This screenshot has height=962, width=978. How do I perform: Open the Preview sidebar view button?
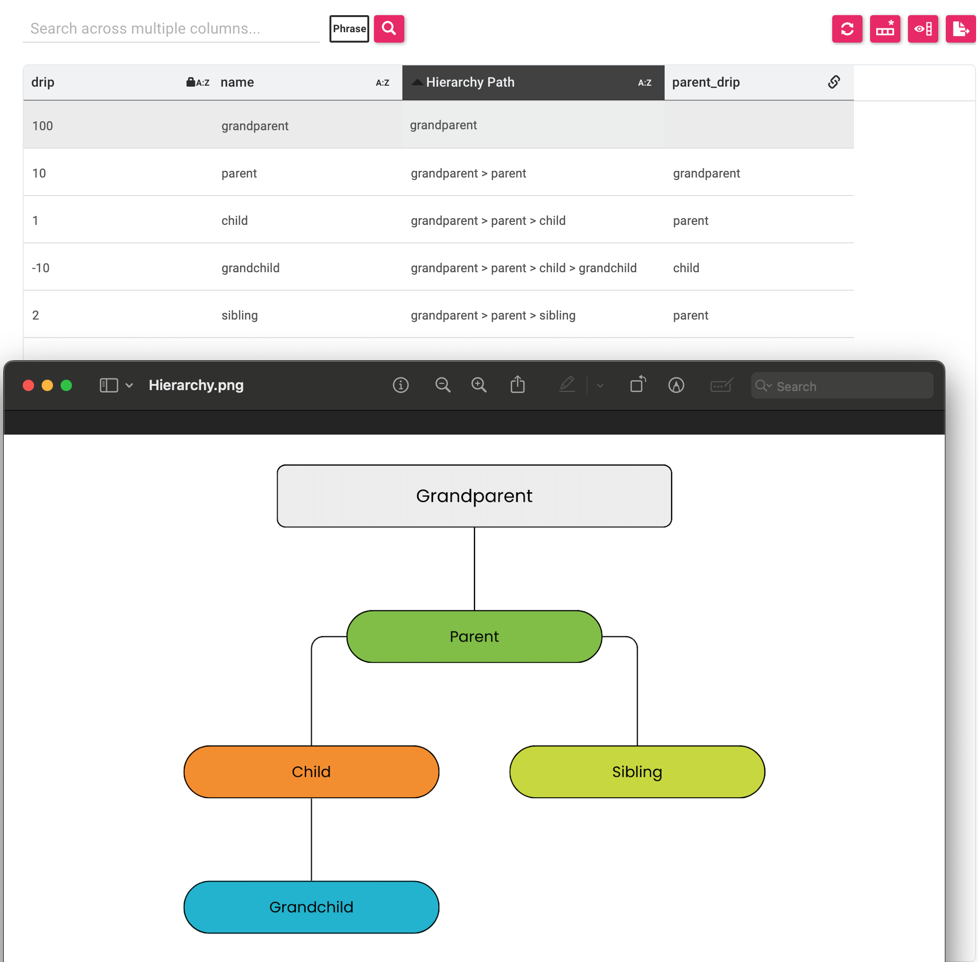click(108, 385)
